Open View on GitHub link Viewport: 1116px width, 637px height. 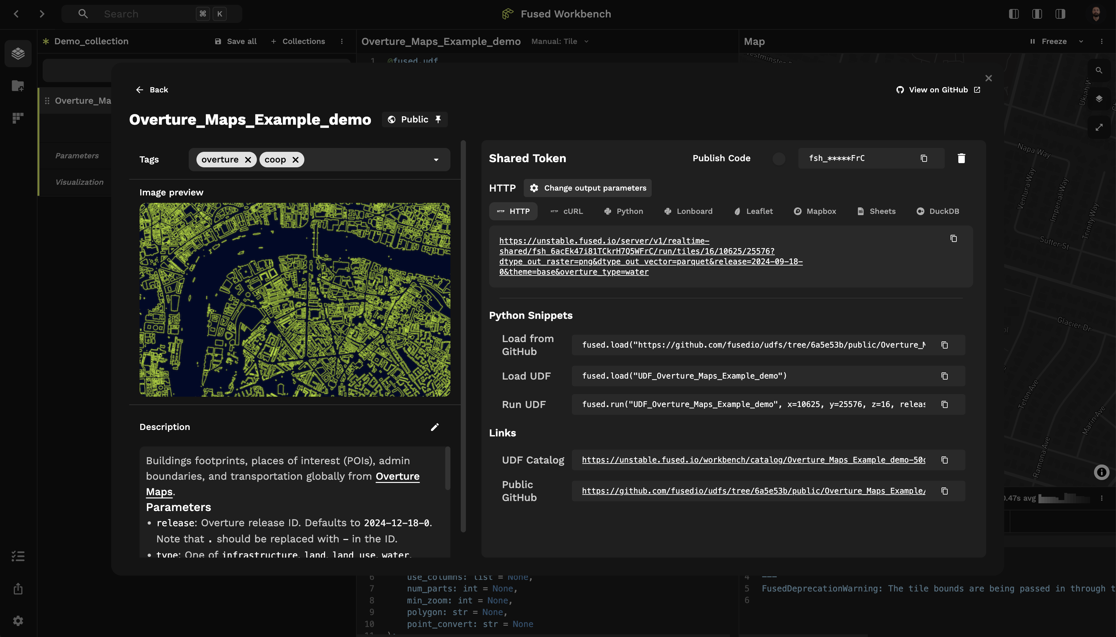coord(938,90)
